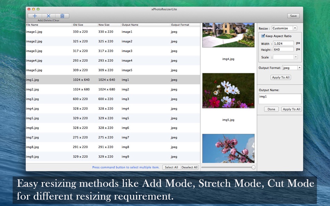Select the house thumbnail preview
The image size is (330, 206).
(x=228, y=35)
